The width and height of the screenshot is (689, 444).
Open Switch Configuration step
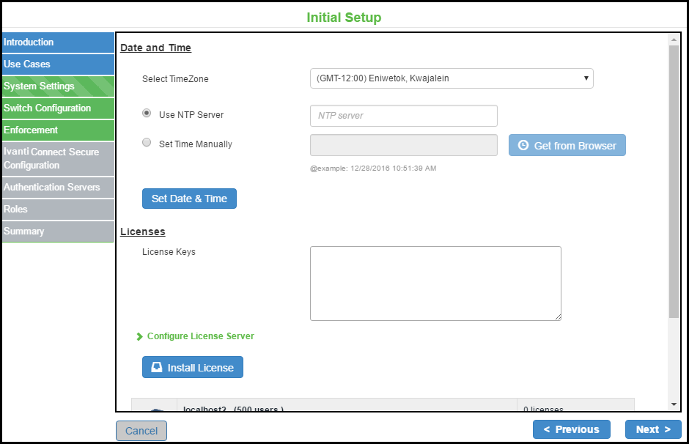click(x=57, y=108)
